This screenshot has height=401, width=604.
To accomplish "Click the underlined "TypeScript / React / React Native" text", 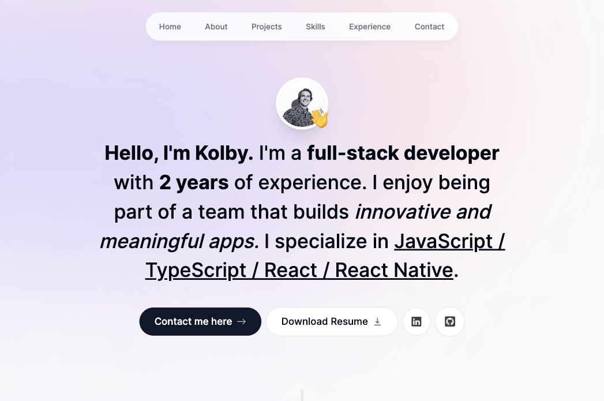I will coord(299,270).
